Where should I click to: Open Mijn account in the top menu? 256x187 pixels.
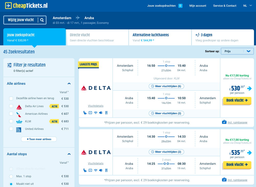pyautogui.click(x=198, y=6)
